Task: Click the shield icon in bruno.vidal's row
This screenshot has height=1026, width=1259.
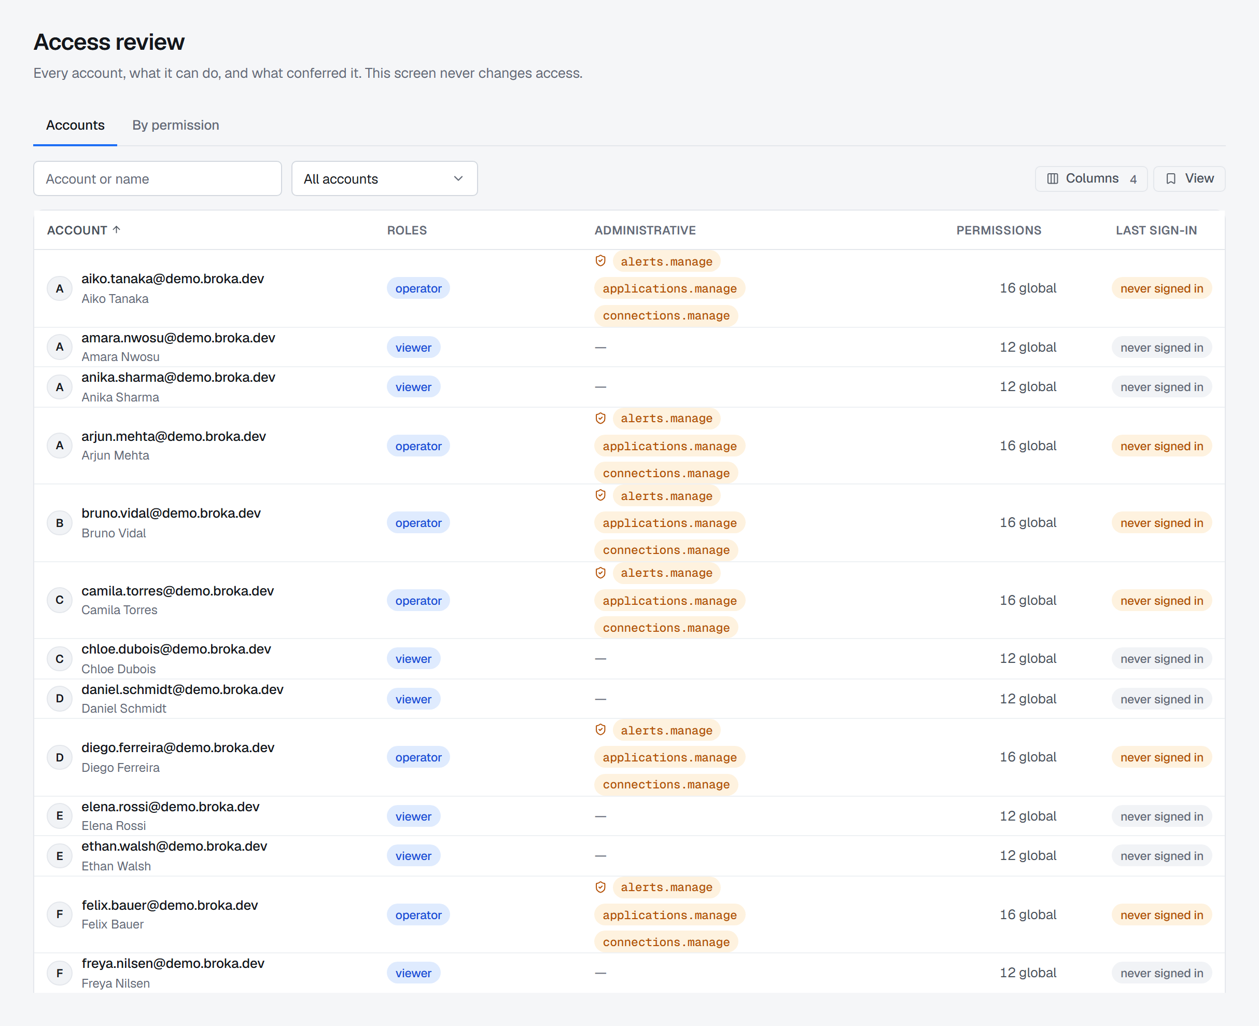Action: 600,495
